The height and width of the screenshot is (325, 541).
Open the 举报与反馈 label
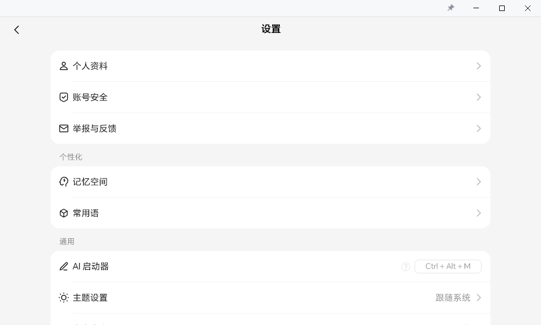click(95, 128)
